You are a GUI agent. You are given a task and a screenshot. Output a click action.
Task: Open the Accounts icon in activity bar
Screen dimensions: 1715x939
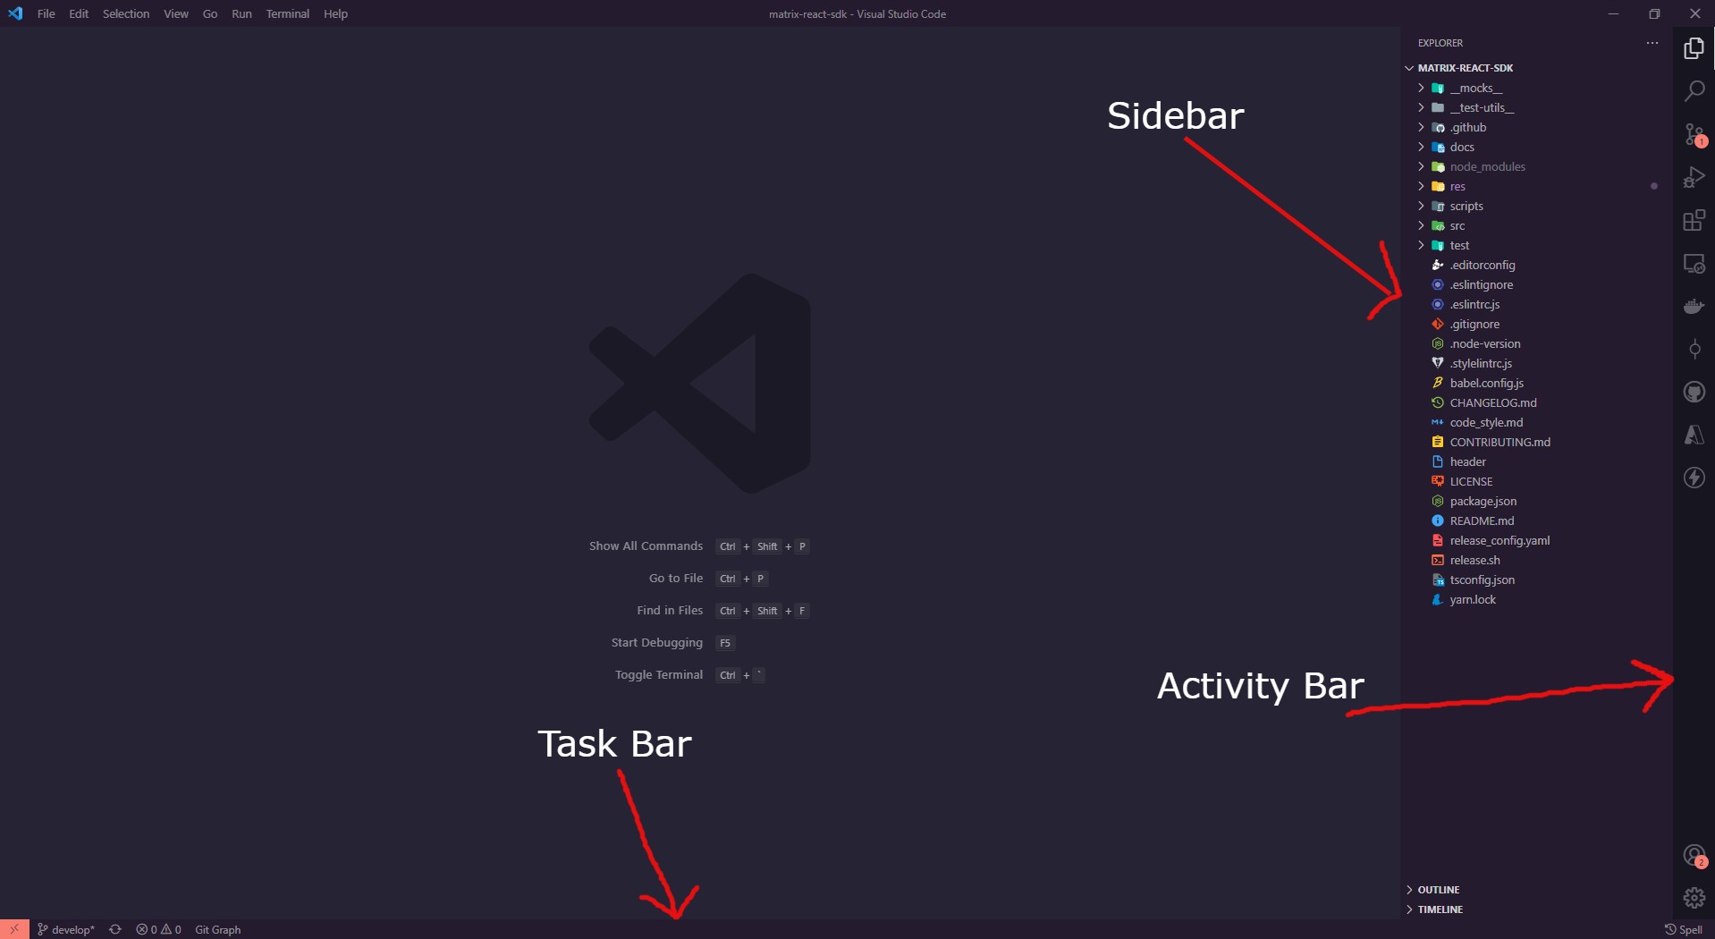[1694, 856]
